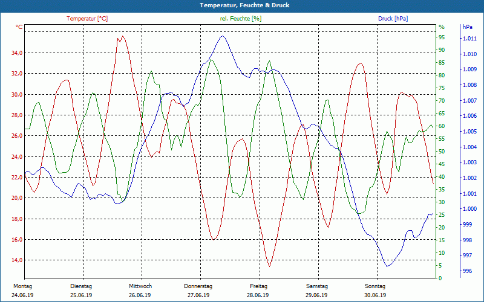The width and height of the screenshot is (484, 302).
Task: Click the 'Mittwoch' day label
Action: point(140,286)
